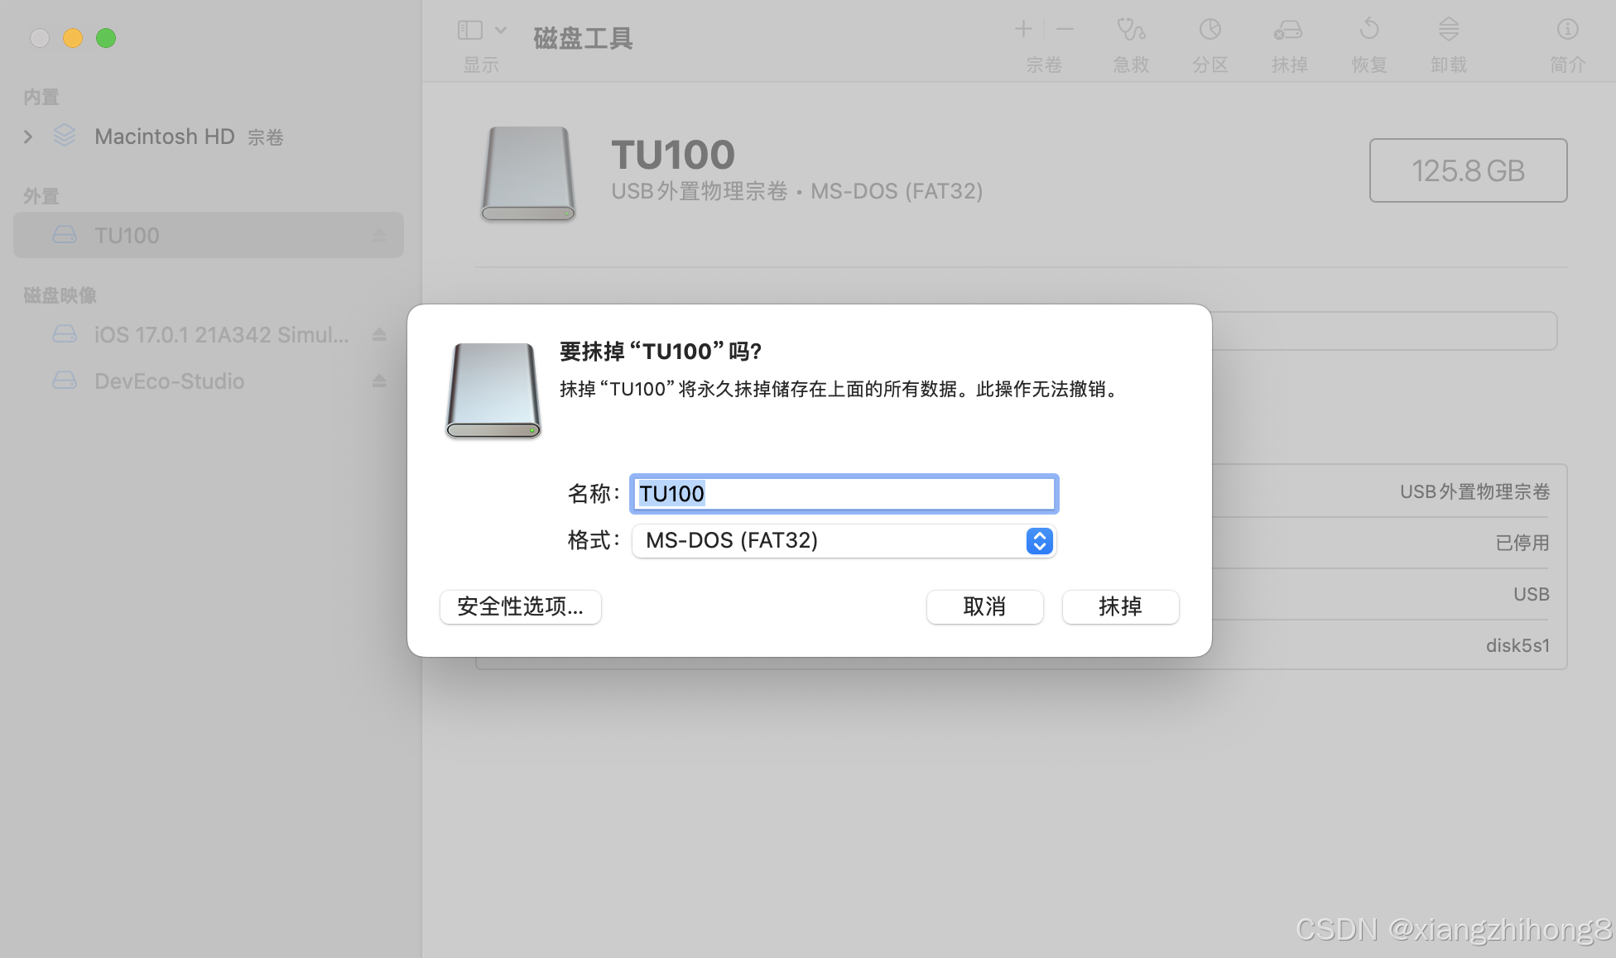The height and width of the screenshot is (958, 1616).
Task: Click the Unmount (卸载) toolbar icon
Action: [1448, 31]
